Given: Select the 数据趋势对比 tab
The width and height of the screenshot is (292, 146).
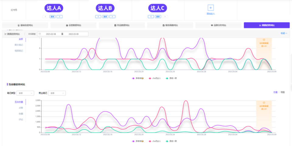Looking at the screenshot, I should pos(267,25).
